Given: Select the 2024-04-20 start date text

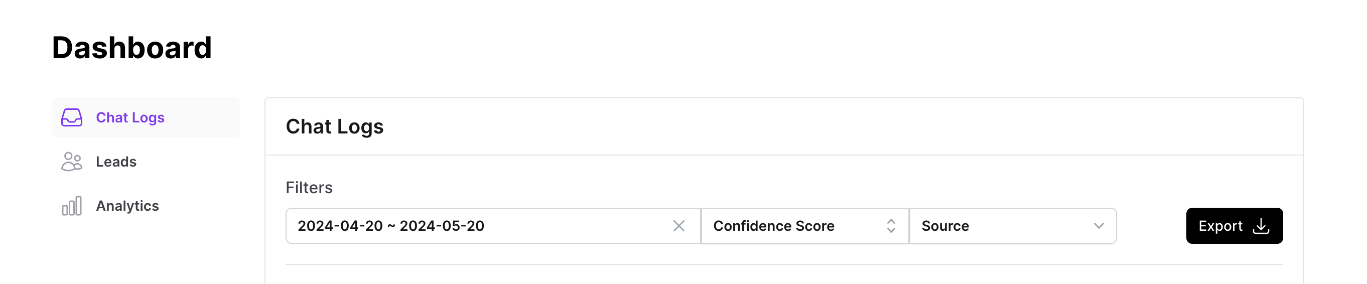Looking at the screenshot, I should 340,226.
